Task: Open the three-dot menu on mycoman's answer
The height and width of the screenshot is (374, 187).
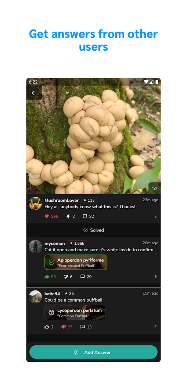Action: tap(156, 277)
